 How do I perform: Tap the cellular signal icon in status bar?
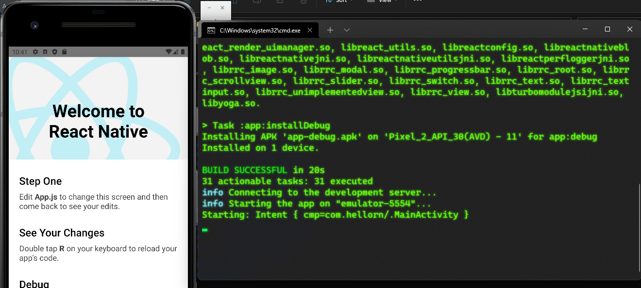pos(176,52)
